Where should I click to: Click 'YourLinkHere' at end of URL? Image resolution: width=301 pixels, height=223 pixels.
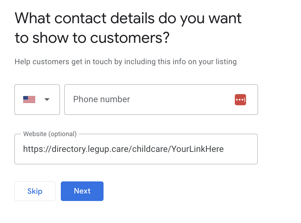(x=197, y=149)
